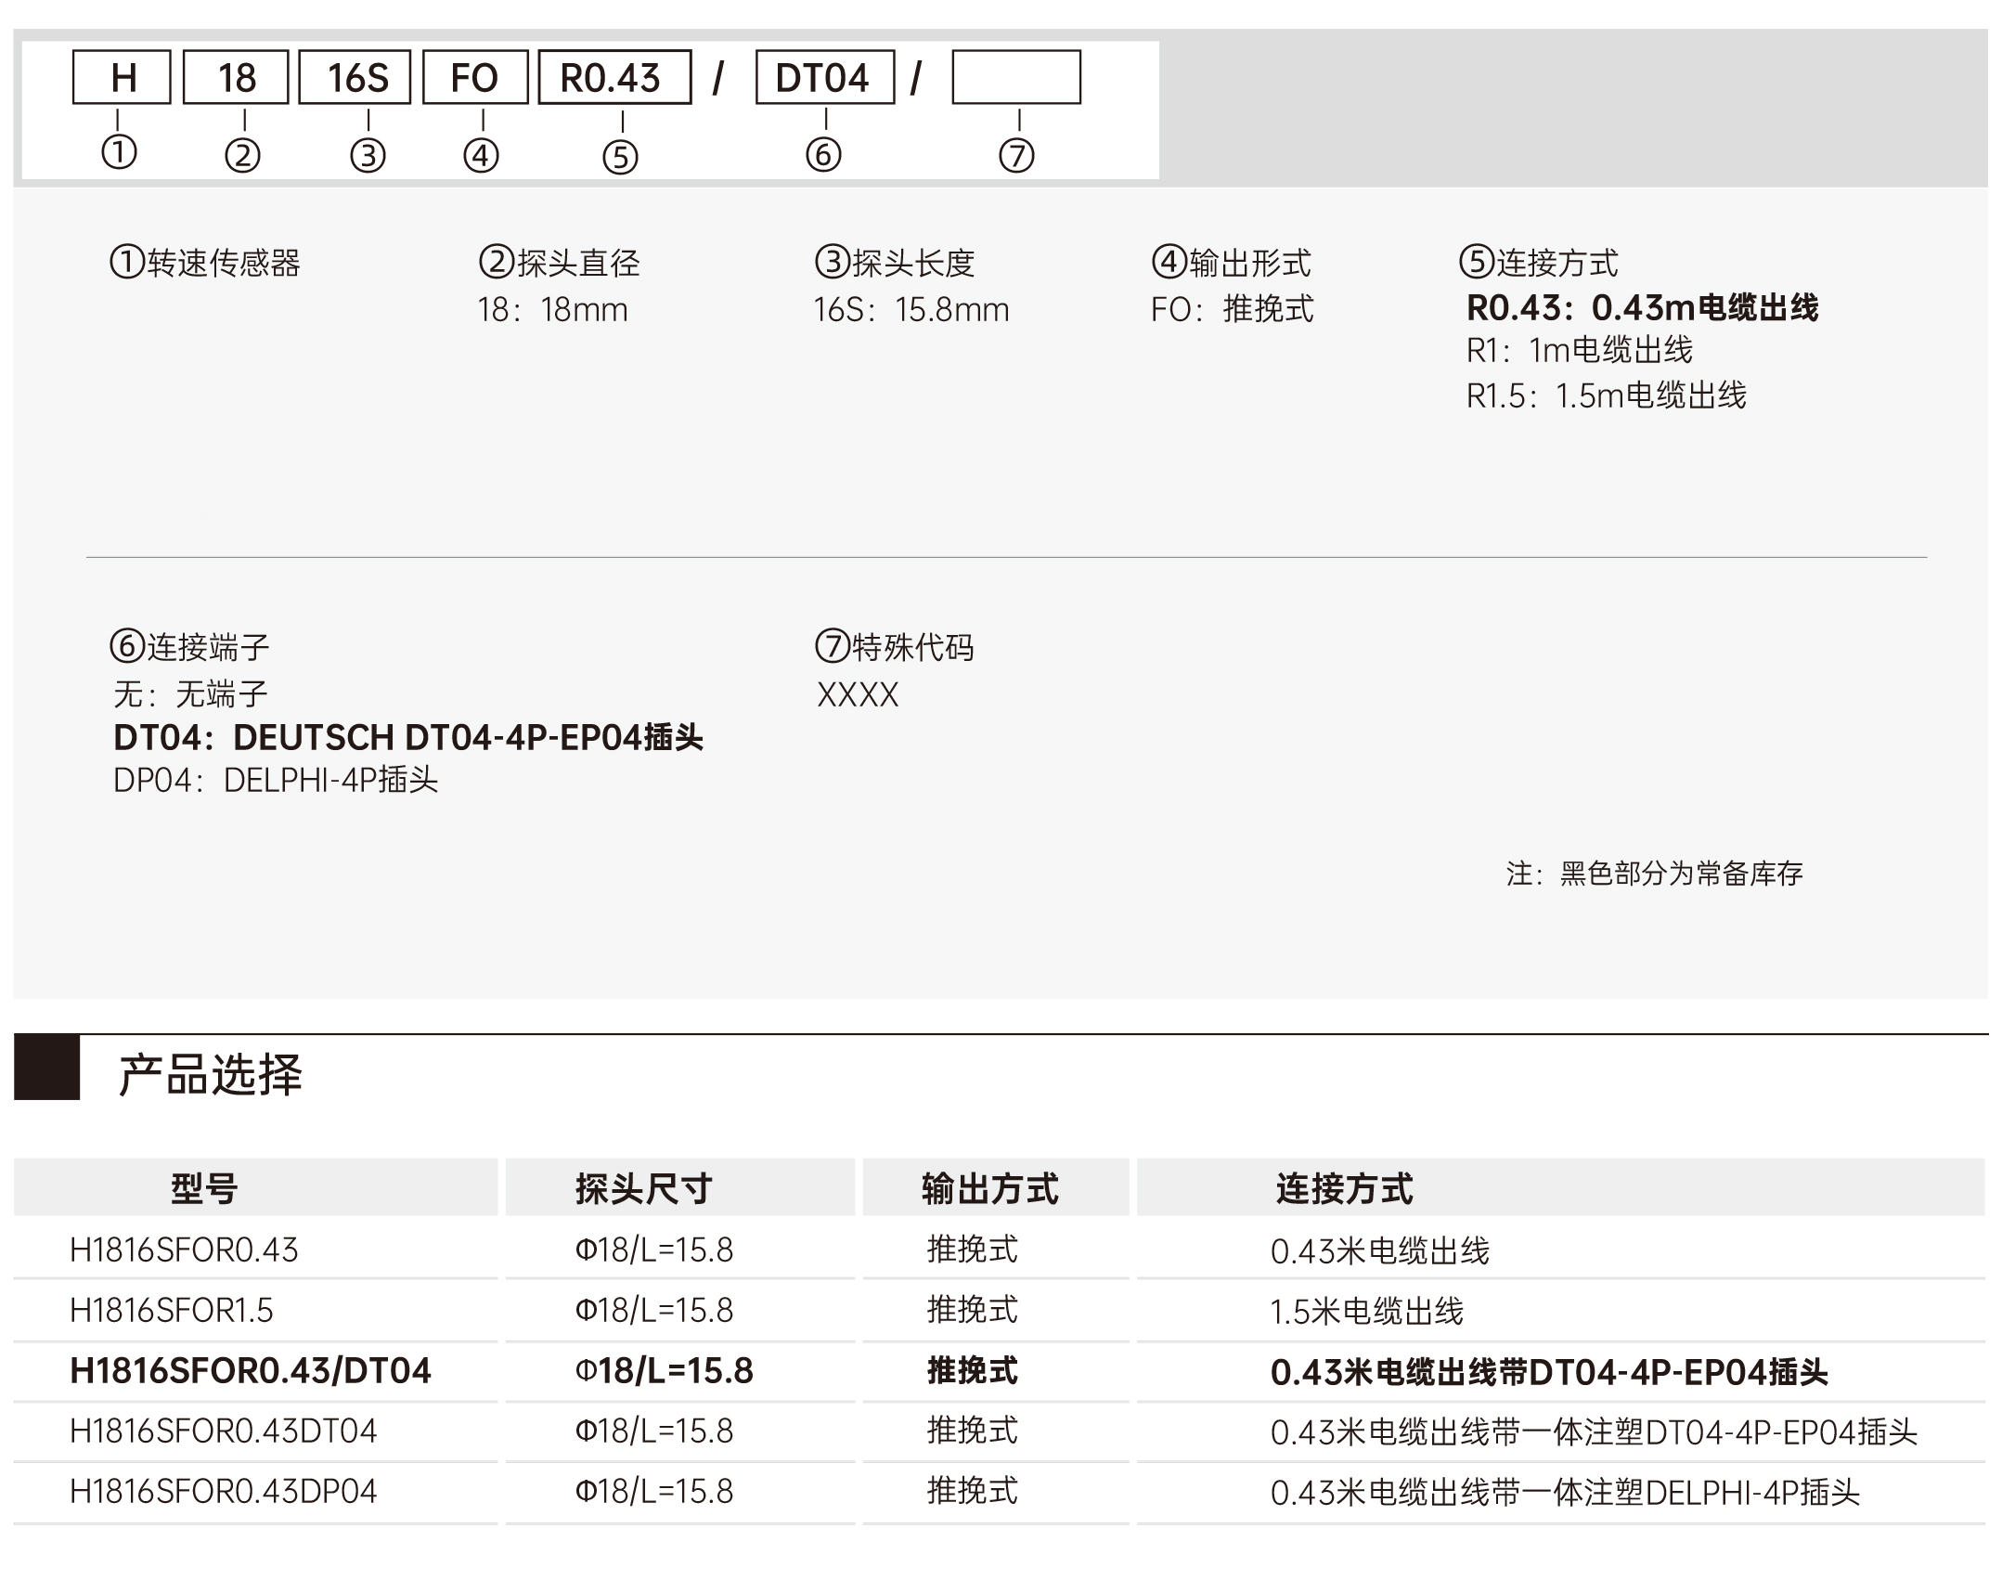Click 'Φ18/L=15.8' in H1816SFOR1.5 row
2015x1580 pixels.
pyautogui.click(x=654, y=1311)
